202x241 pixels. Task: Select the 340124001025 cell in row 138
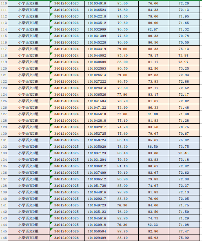pyautogui.click(x=67, y=186)
